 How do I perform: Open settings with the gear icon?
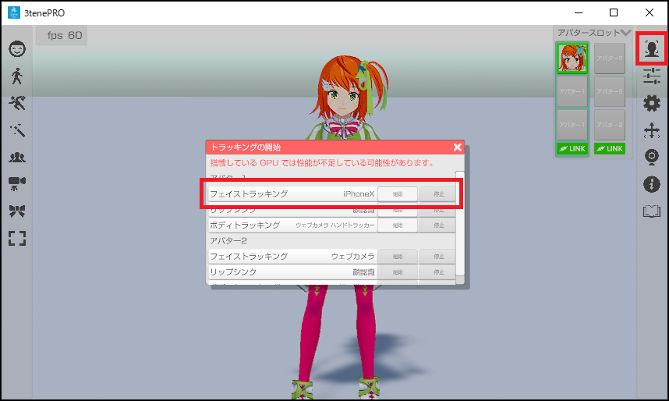(652, 103)
